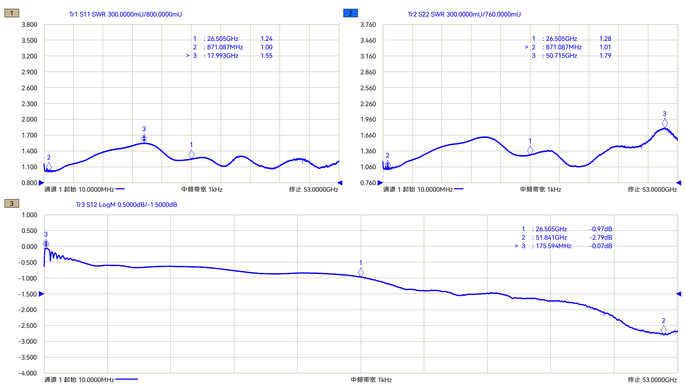Select the Tr1 S11 SWR trace title
Viewport: 685px width, 386px height.
tap(125, 14)
